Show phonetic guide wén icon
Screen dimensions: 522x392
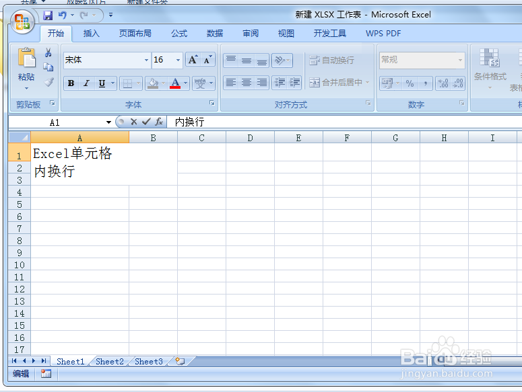pos(200,83)
